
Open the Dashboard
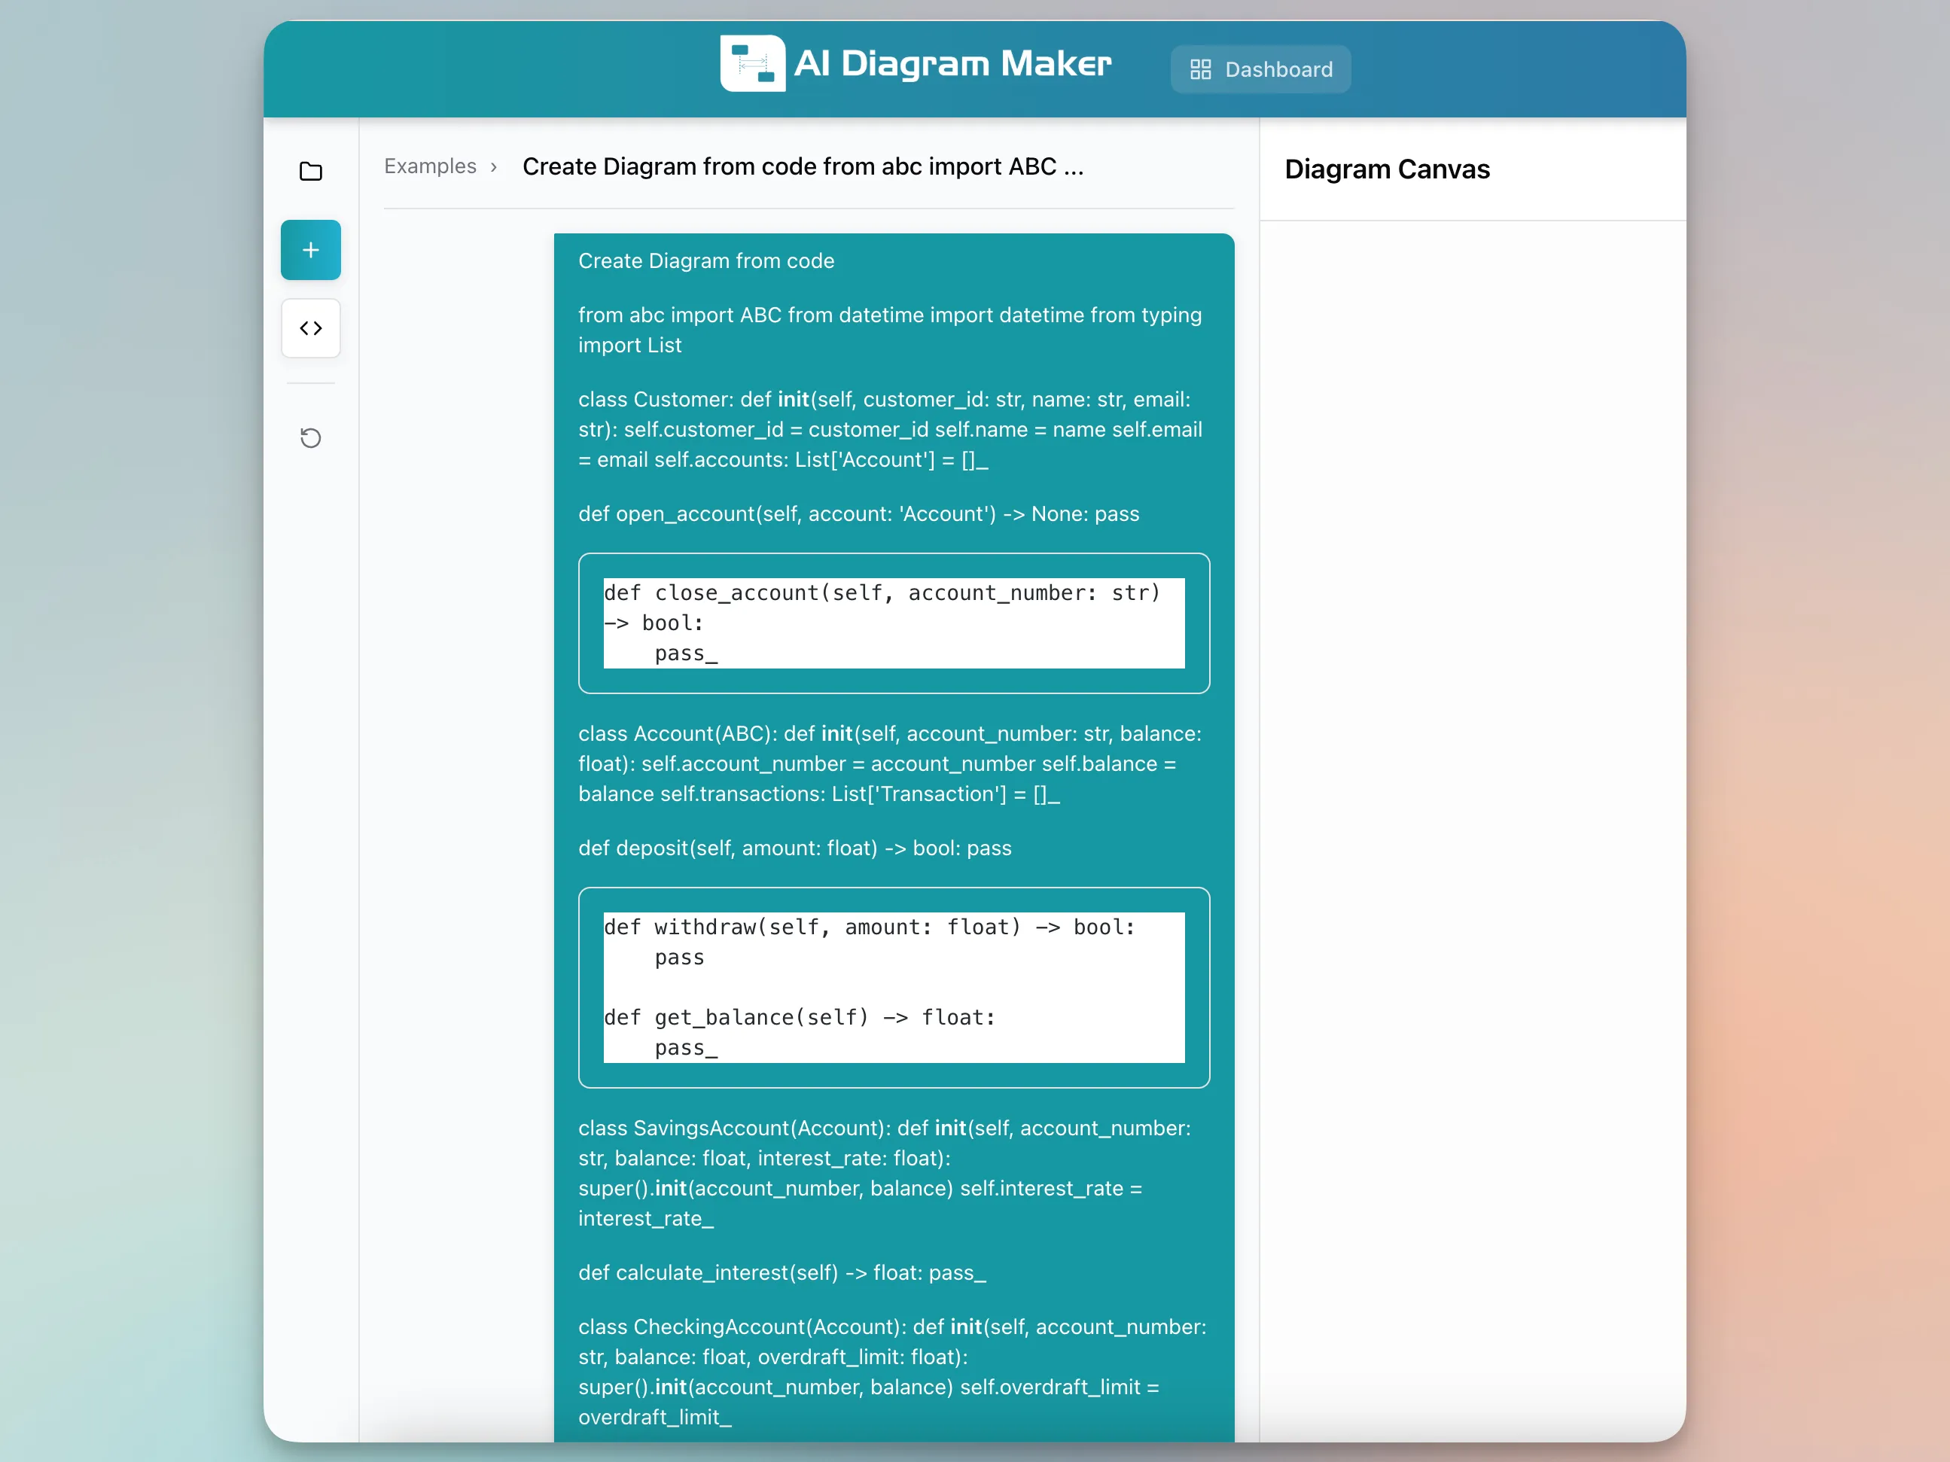click(x=1260, y=69)
